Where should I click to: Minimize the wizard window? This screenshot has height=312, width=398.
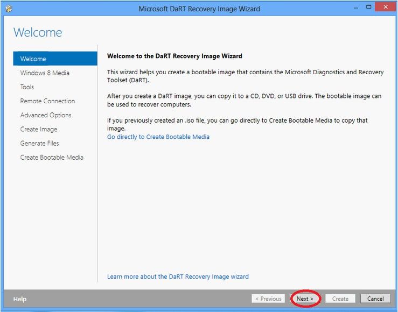click(x=356, y=8)
